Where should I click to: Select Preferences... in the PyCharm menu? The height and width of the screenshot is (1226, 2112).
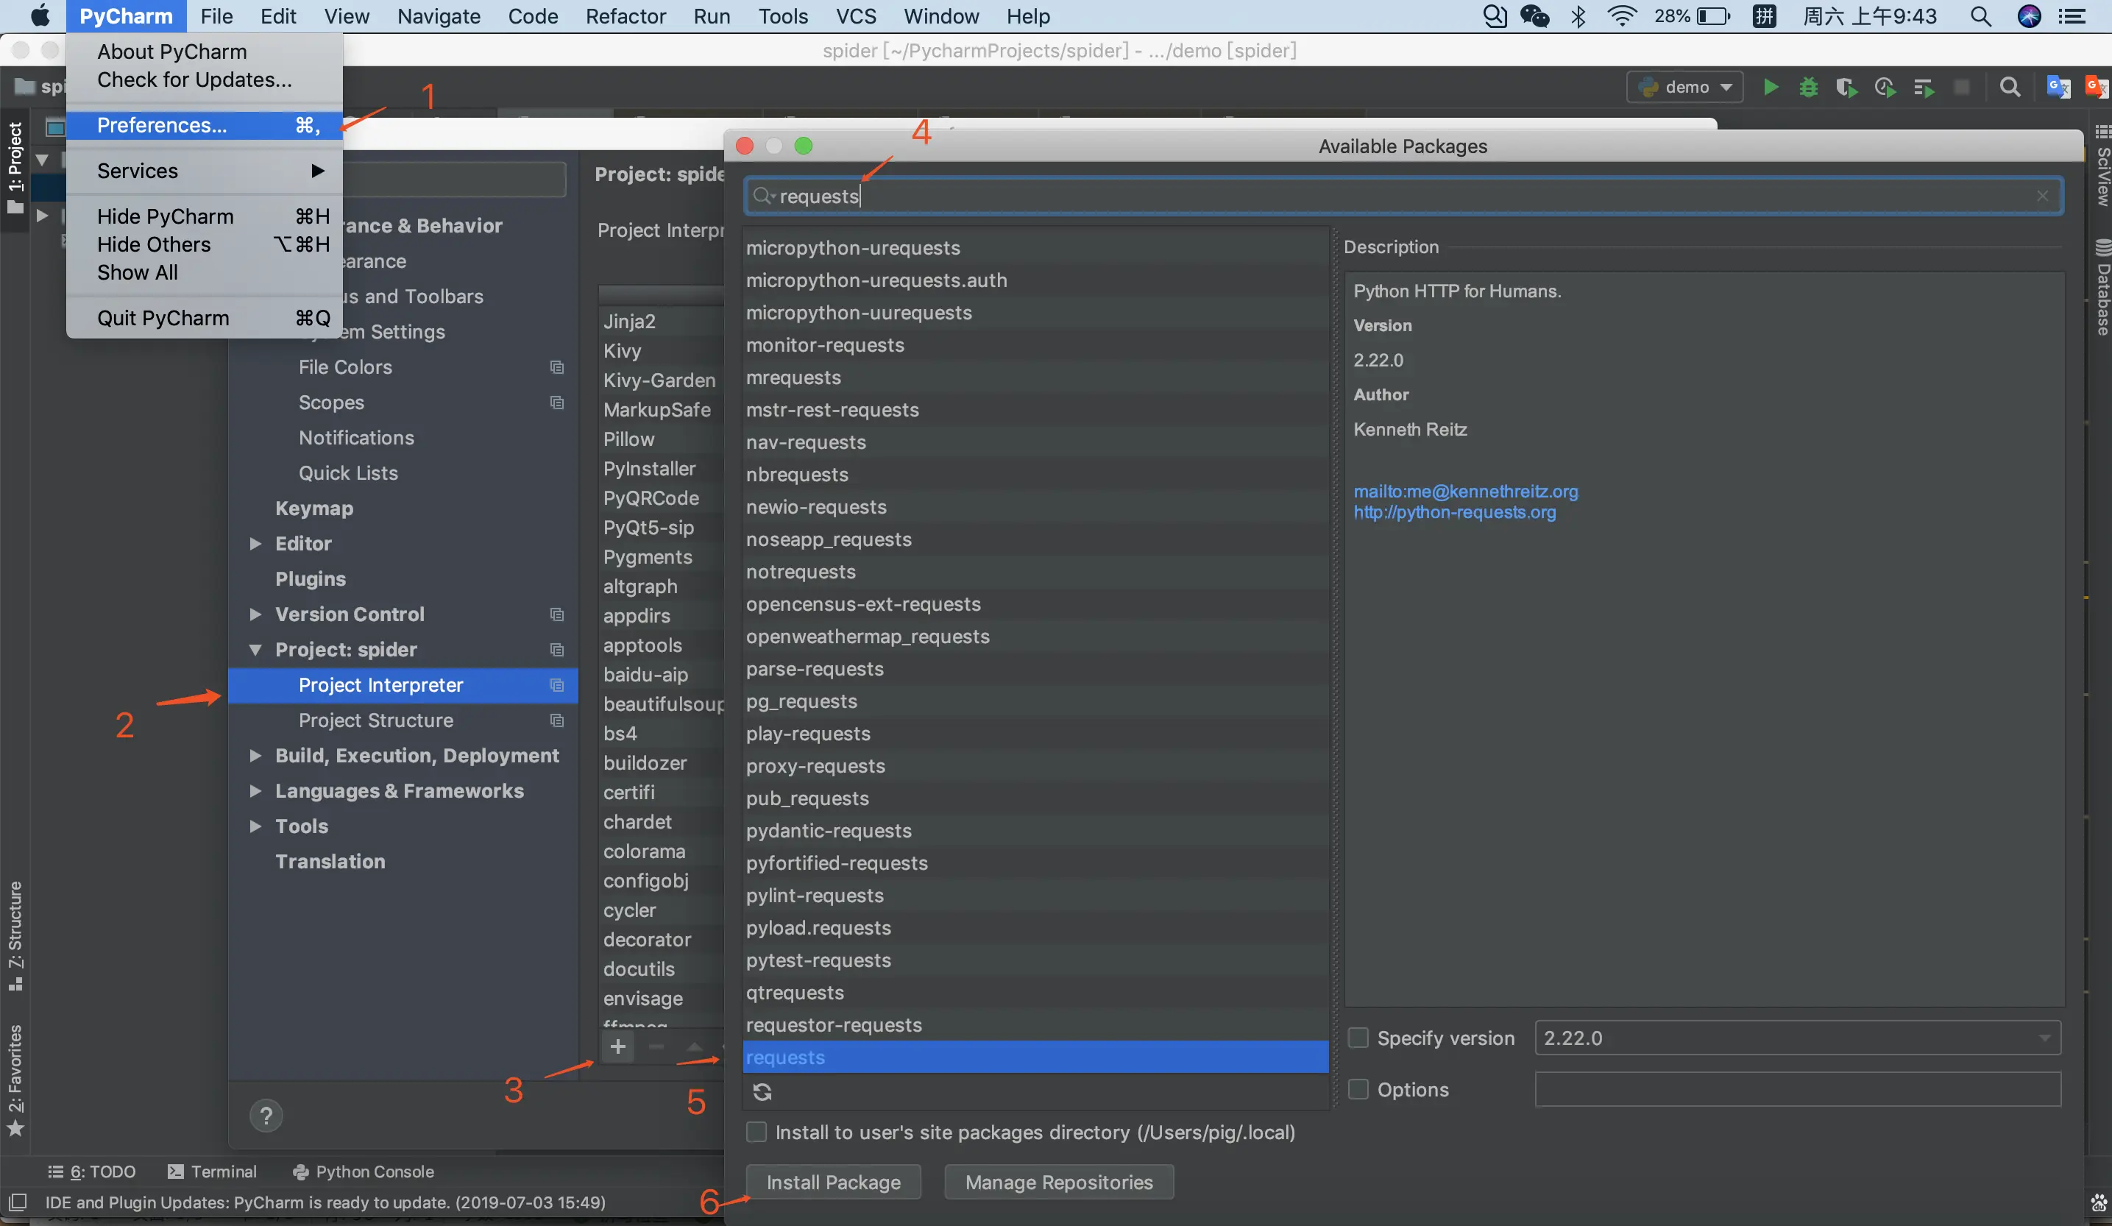[x=162, y=125]
